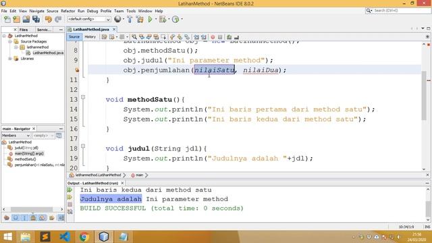This screenshot has height=243, width=432.
Task: Click the Search (Ctrl+I) field
Action: pyautogui.click(x=398, y=11)
